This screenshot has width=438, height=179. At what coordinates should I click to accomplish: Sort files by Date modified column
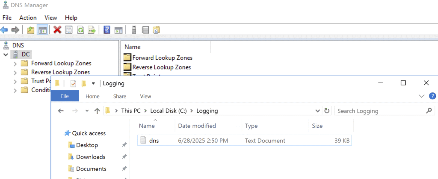tap(197, 126)
